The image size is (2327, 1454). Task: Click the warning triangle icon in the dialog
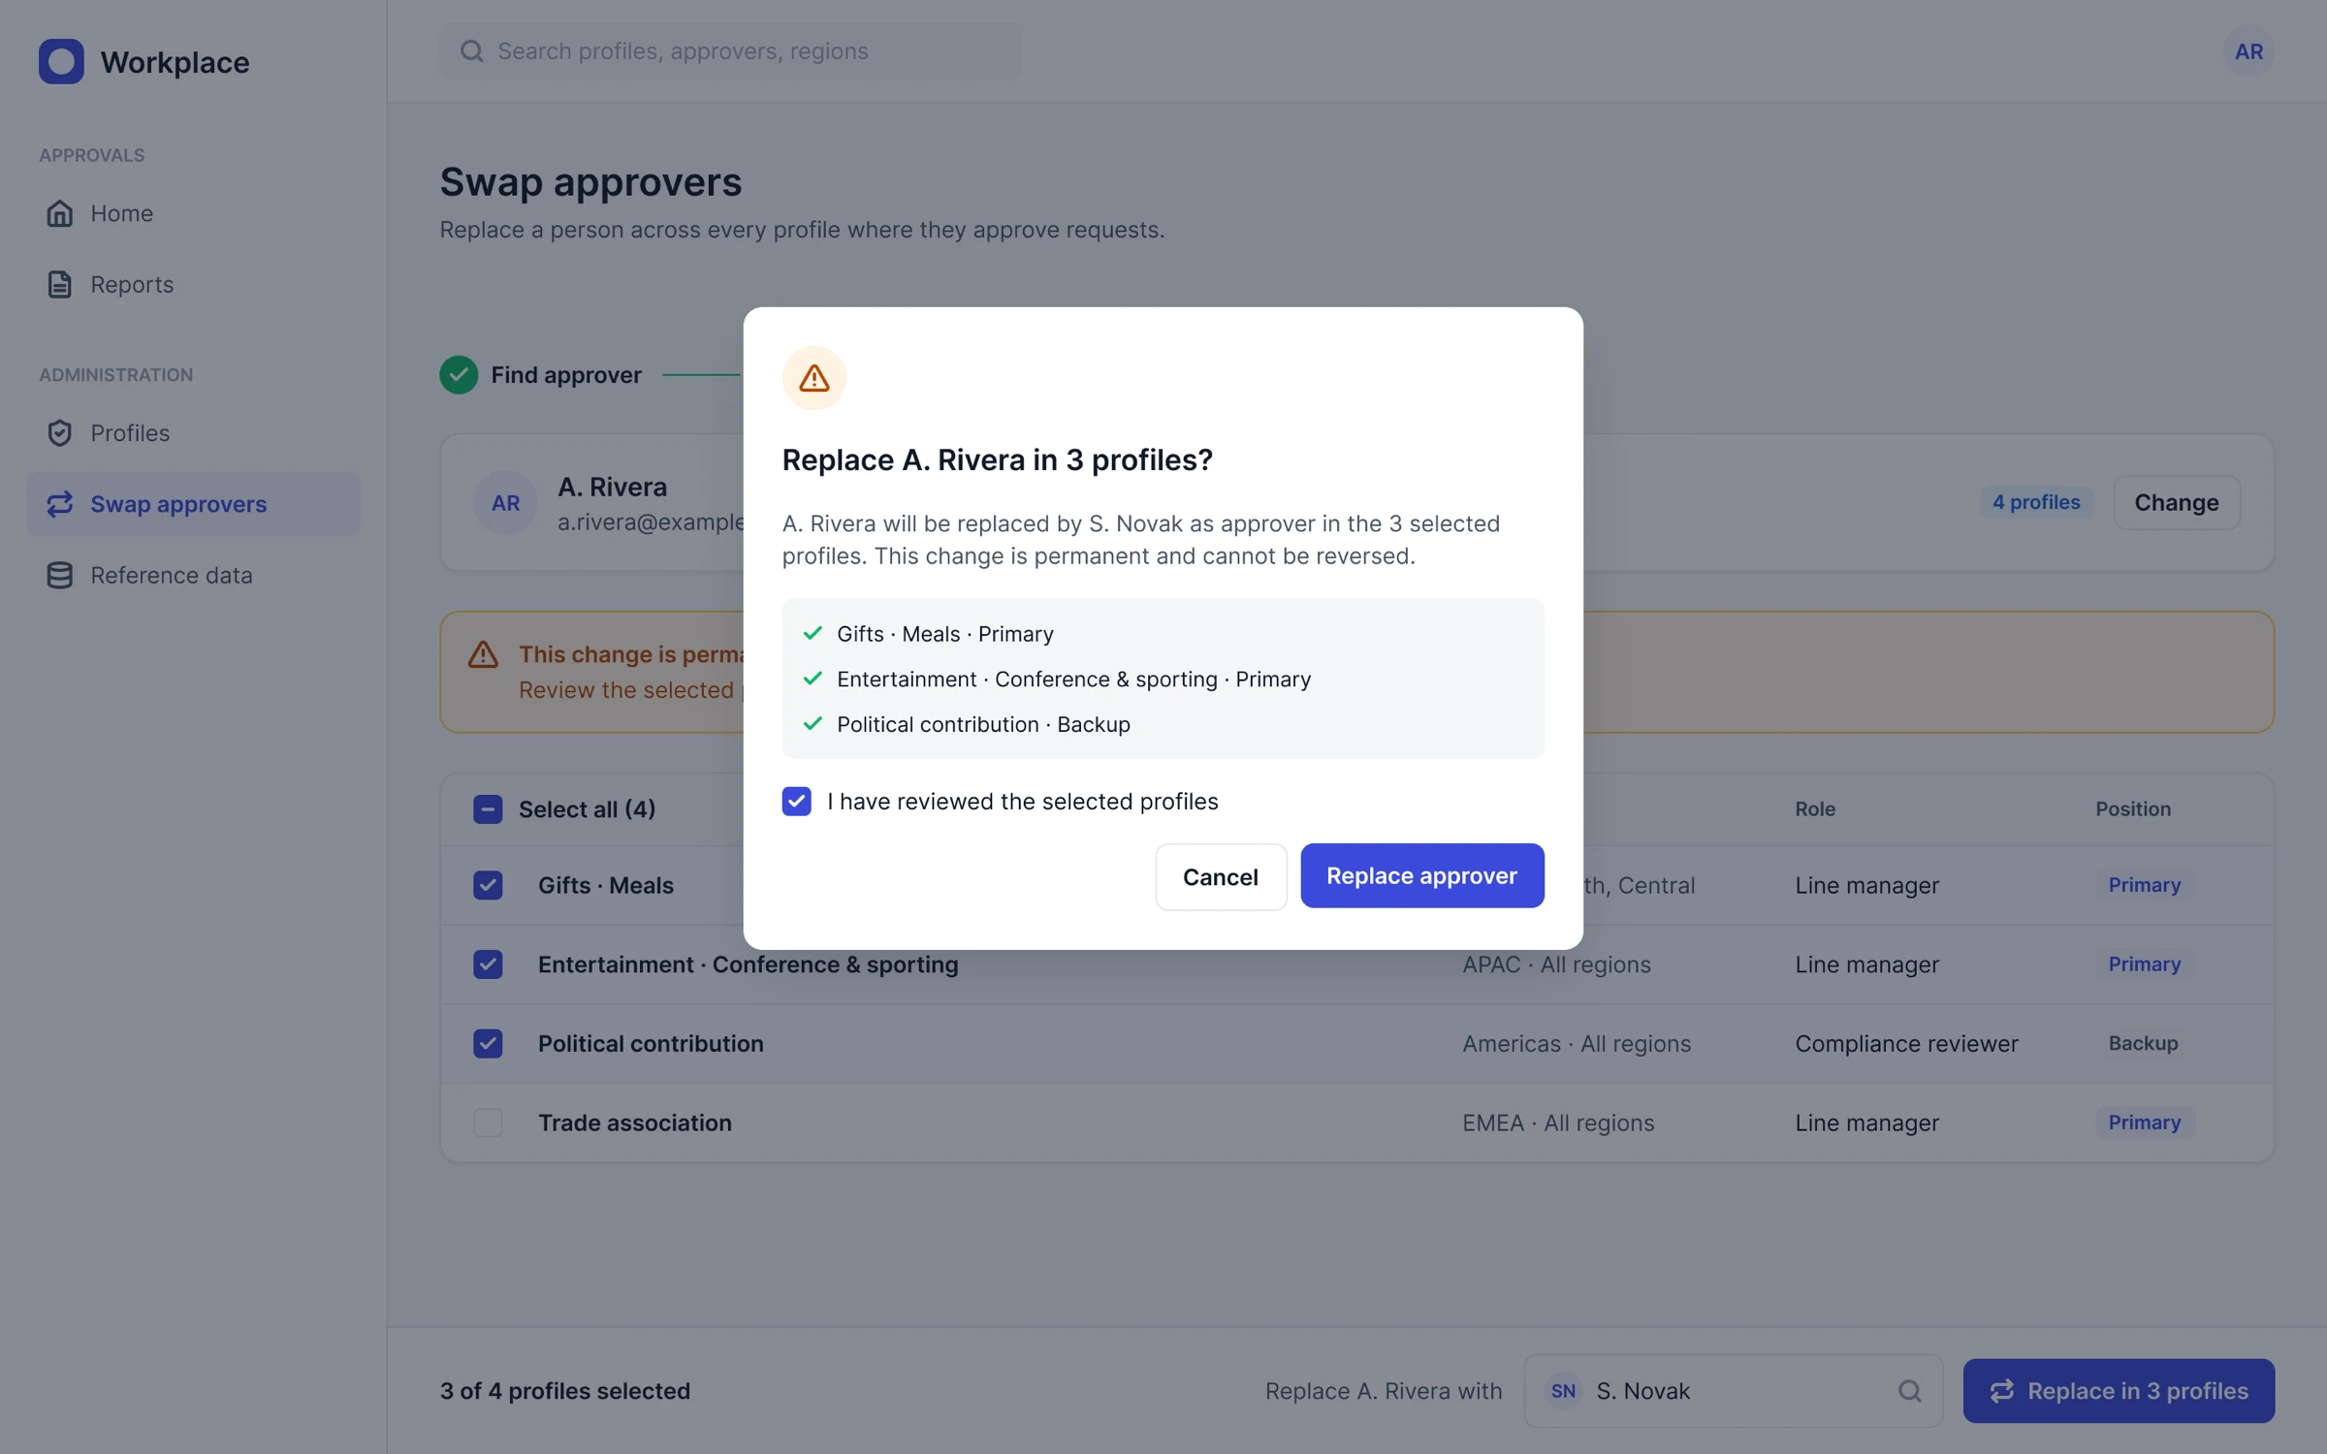(x=813, y=378)
